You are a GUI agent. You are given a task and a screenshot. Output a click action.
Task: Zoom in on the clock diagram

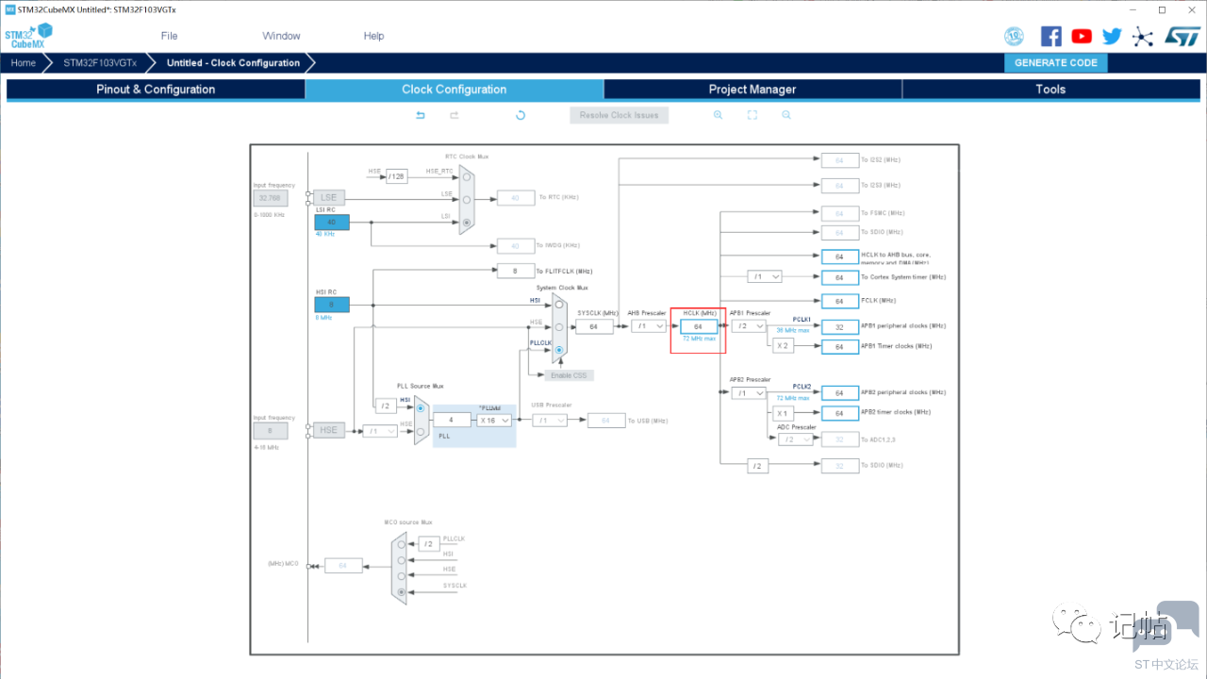pos(719,115)
